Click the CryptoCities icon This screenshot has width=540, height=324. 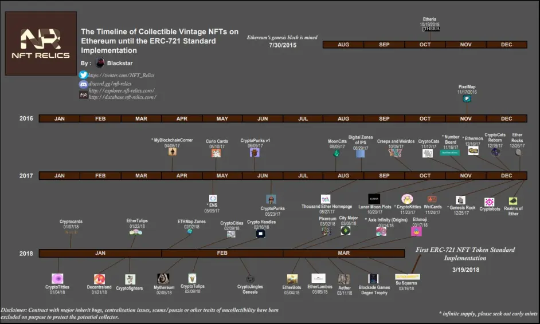pyautogui.click(x=231, y=234)
